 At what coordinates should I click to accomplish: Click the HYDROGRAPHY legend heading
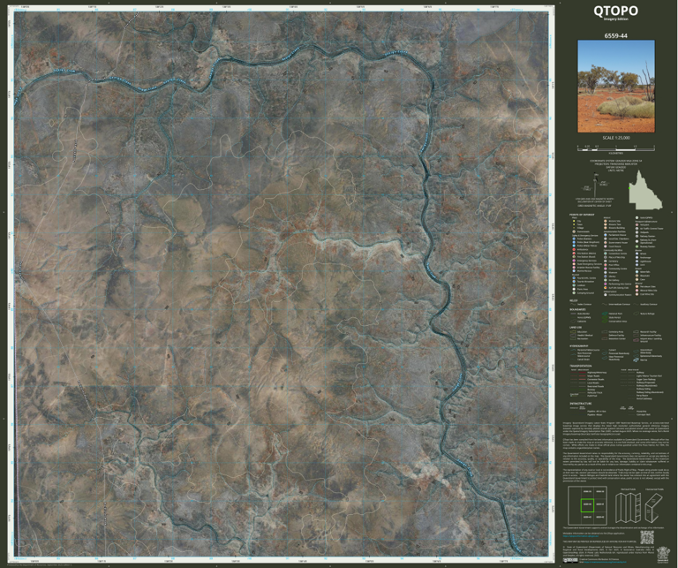pos(579,346)
